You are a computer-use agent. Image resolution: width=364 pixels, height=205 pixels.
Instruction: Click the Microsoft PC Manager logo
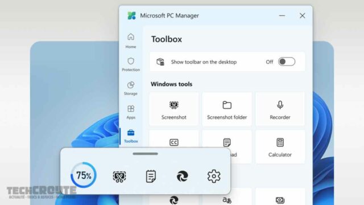(131, 15)
